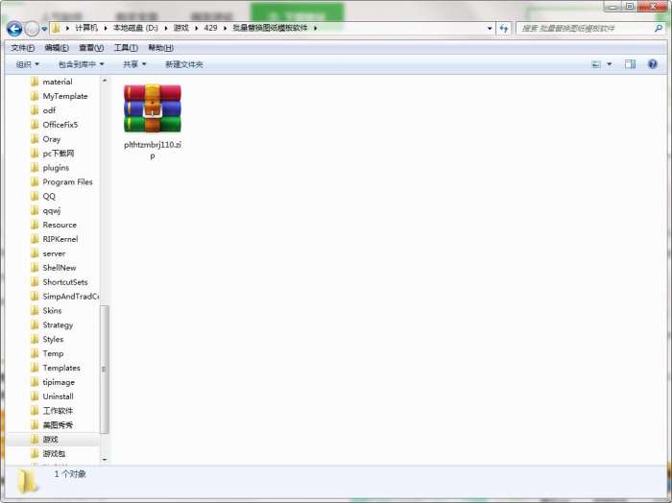This screenshot has height=503, width=672.
Task: Open the recent locations dropdown arrow
Action: (44, 29)
